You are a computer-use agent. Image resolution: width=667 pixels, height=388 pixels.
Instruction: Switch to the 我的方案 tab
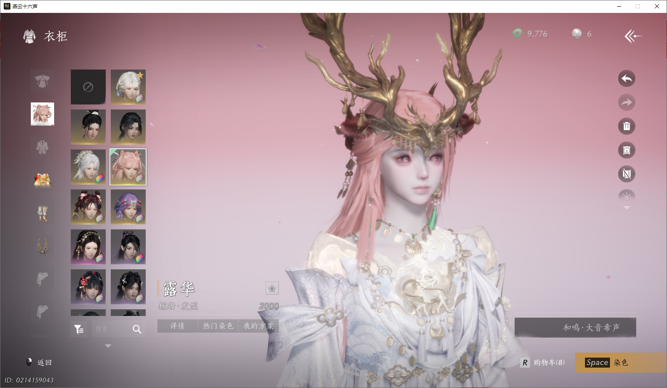259,326
